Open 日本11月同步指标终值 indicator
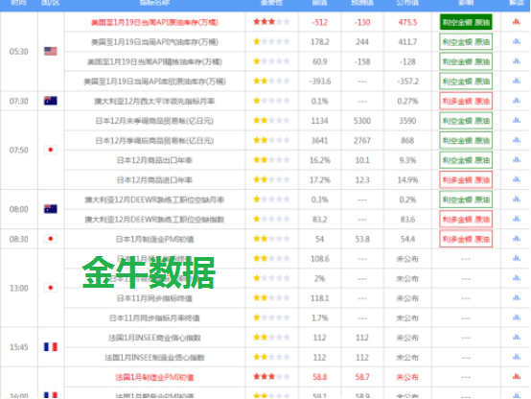Screen dimensions: 531x399 pos(154,298)
